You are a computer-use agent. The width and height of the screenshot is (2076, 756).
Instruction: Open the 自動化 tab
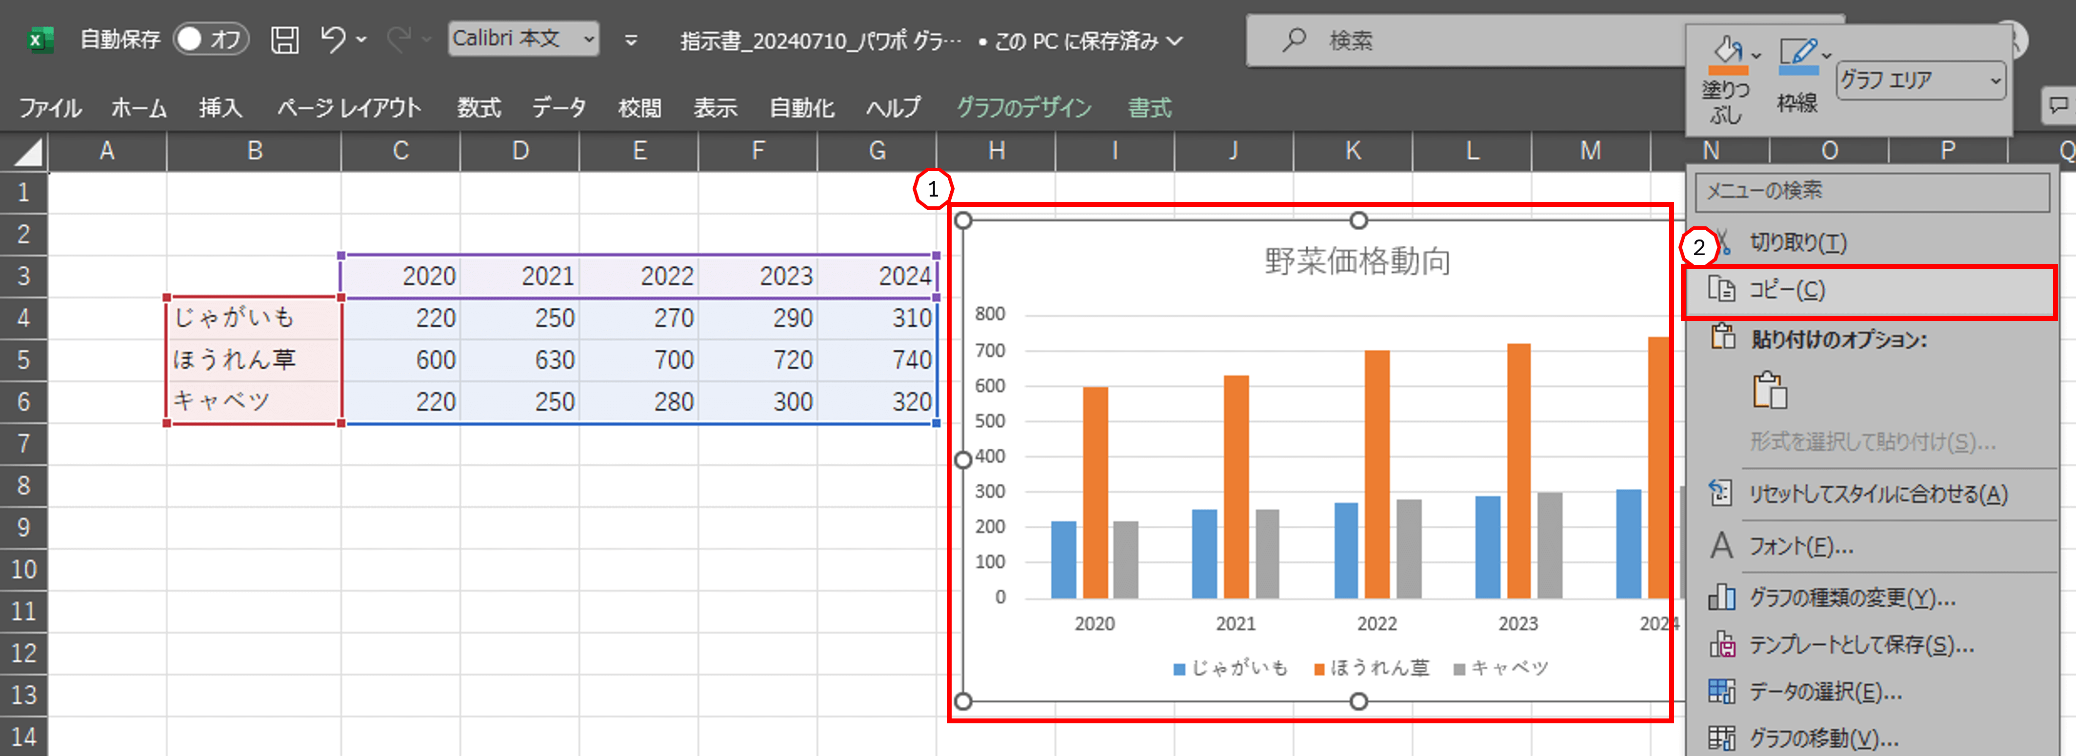[x=801, y=107]
